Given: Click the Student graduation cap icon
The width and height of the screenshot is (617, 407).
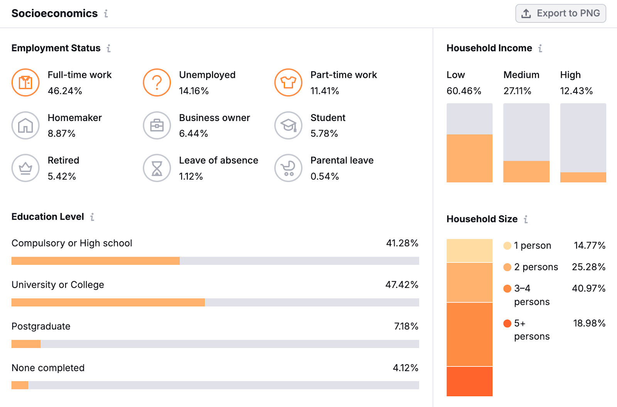Looking at the screenshot, I should pos(288,125).
